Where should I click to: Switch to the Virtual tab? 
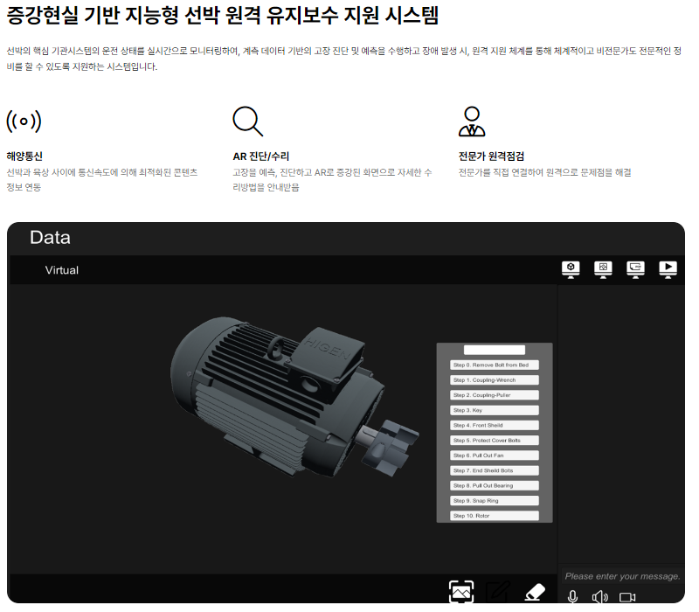coord(60,271)
